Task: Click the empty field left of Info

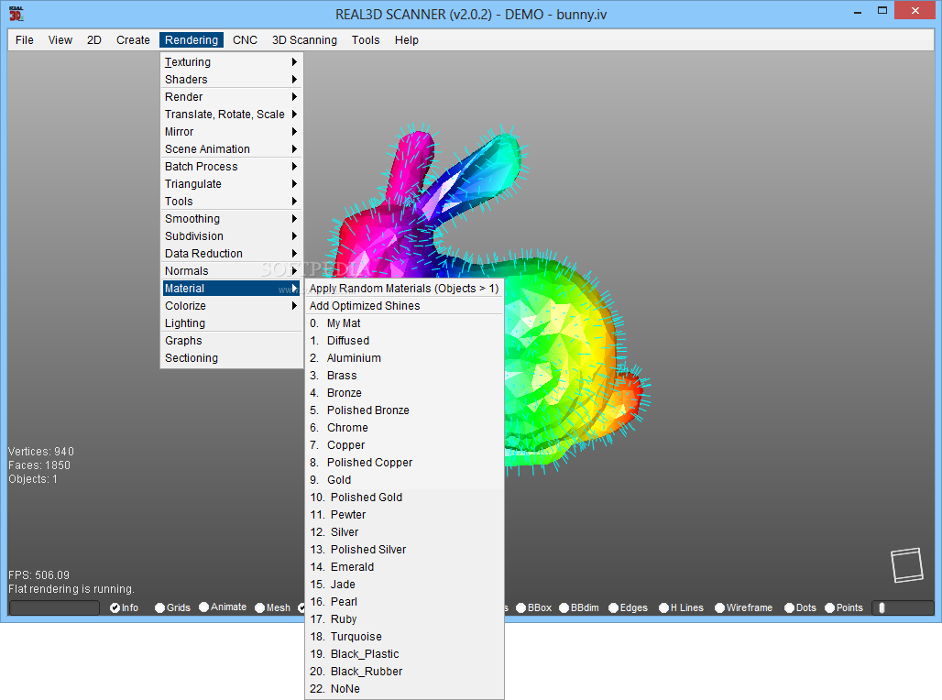Action: pos(54,608)
